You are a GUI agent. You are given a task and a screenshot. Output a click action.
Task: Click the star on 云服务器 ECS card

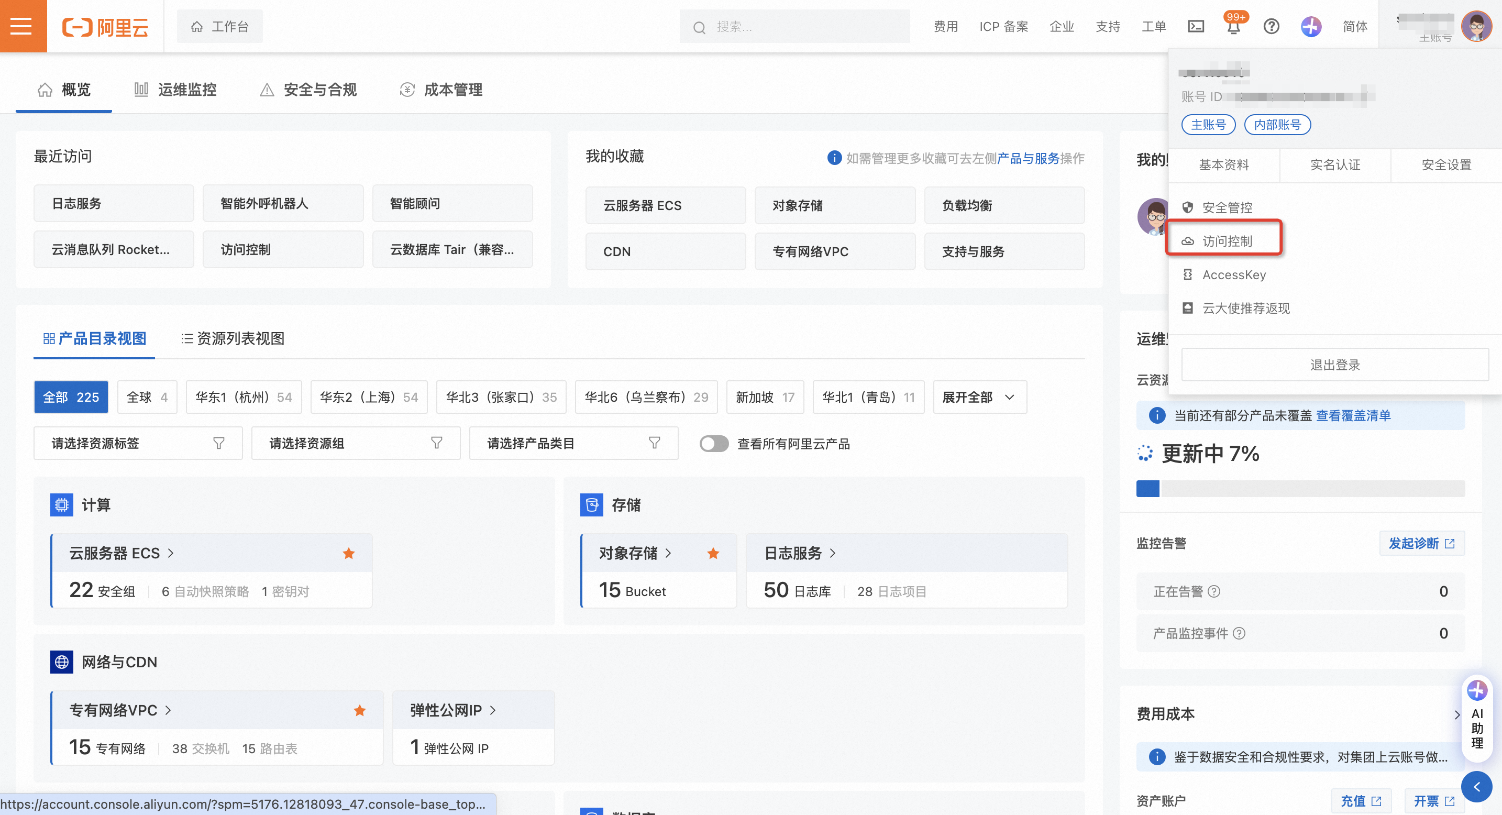(x=349, y=553)
